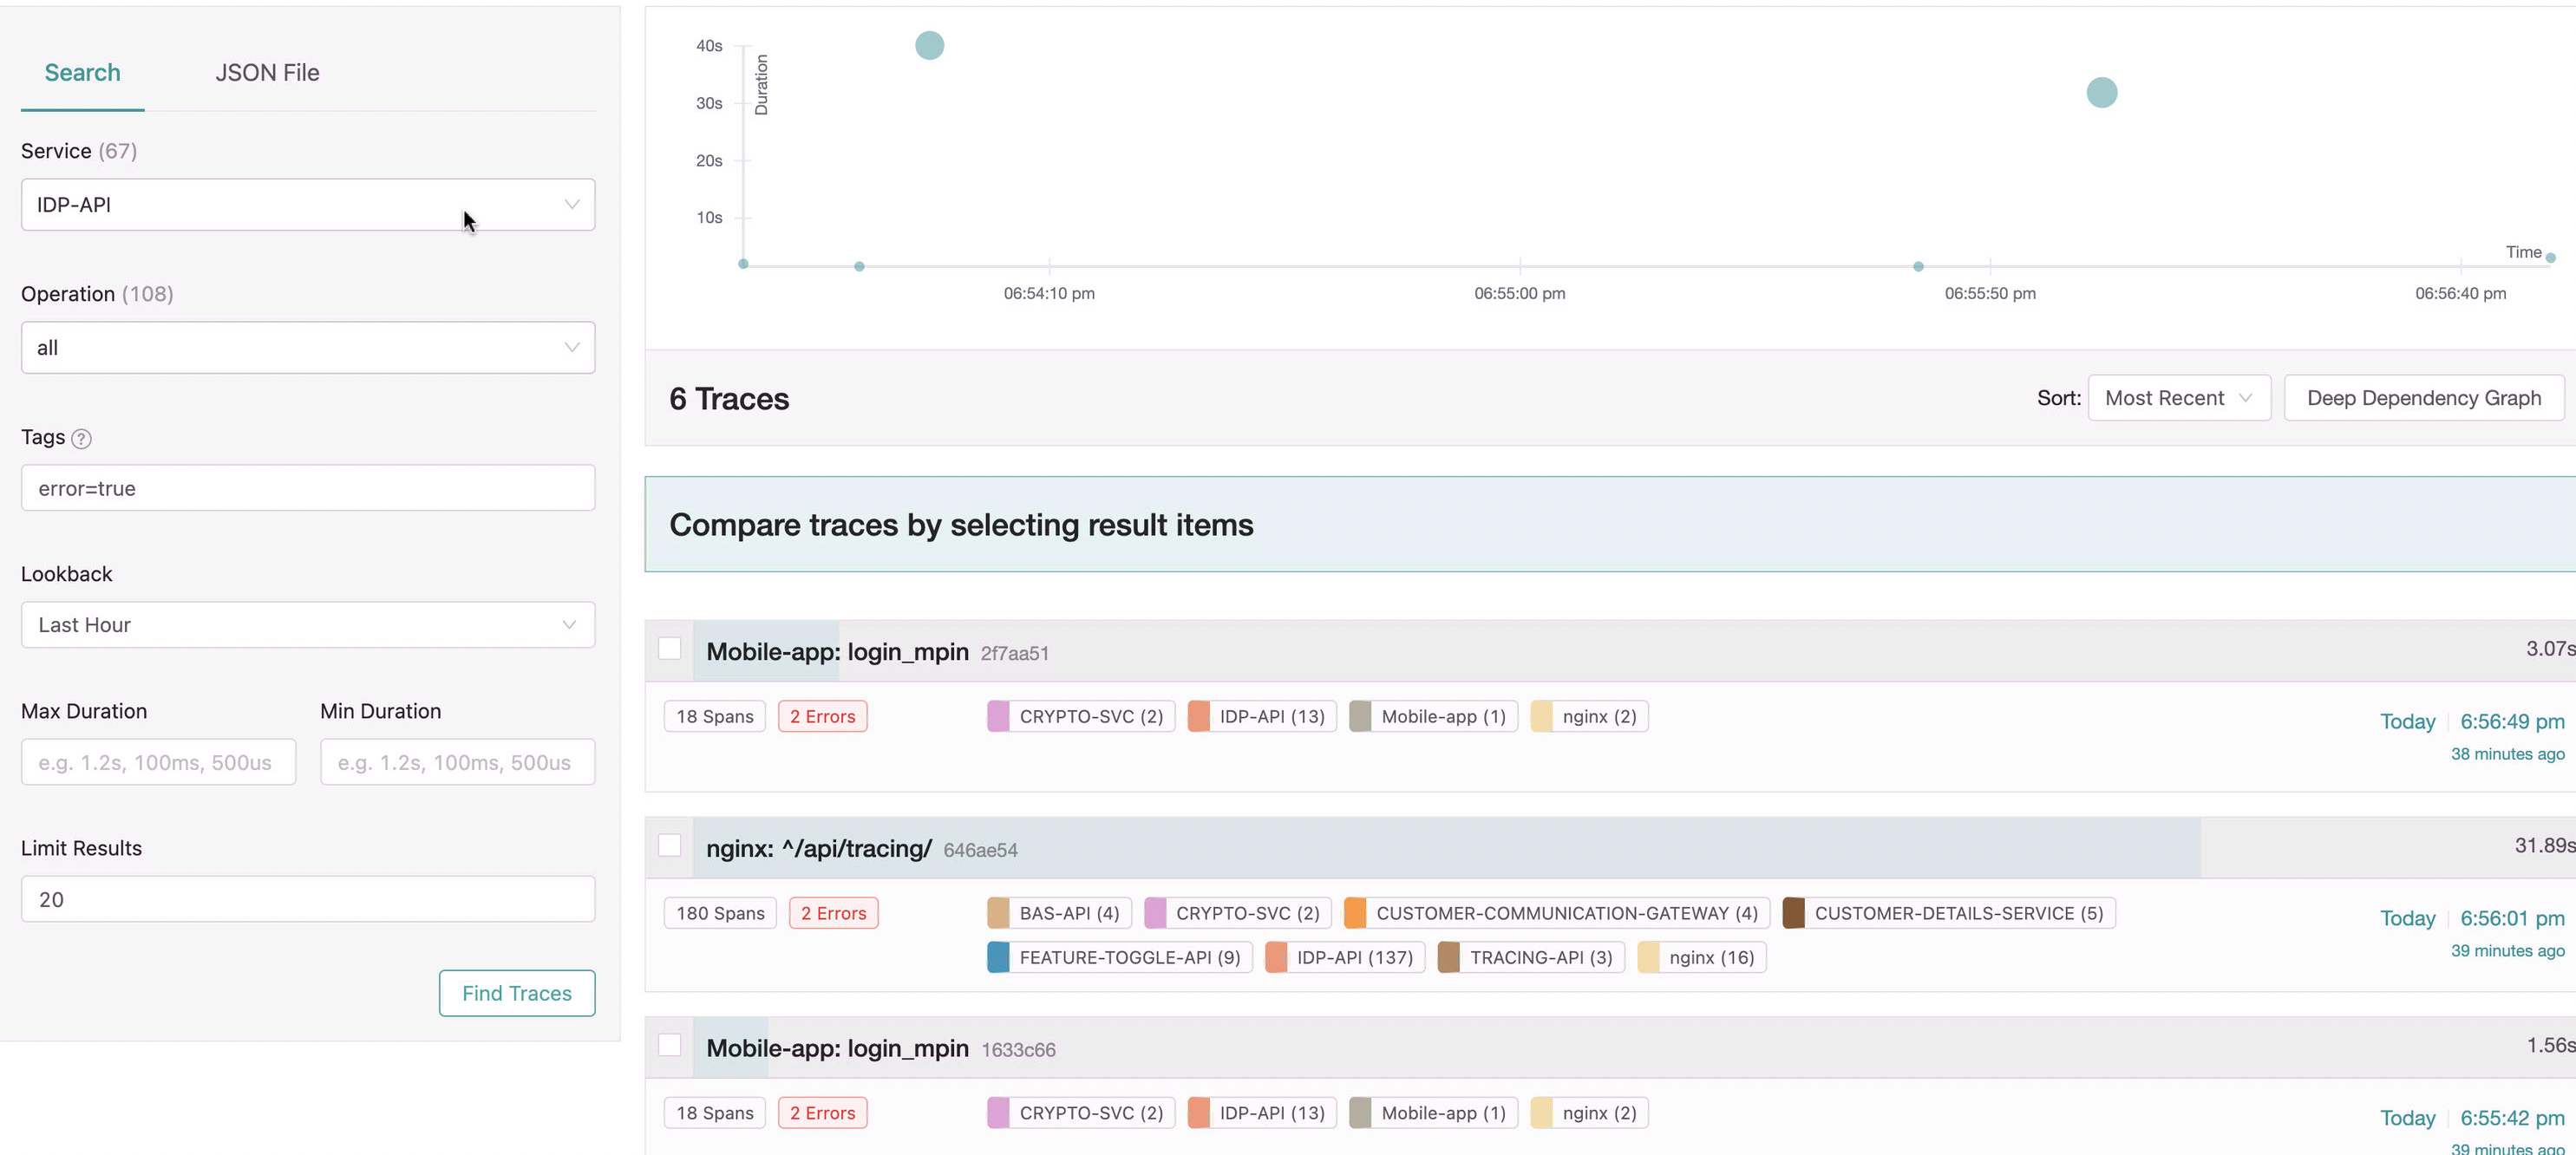The width and height of the screenshot is (2576, 1155).
Task: Select checkbox for login_mpin trace 2f7aa51
Action: click(x=670, y=649)
